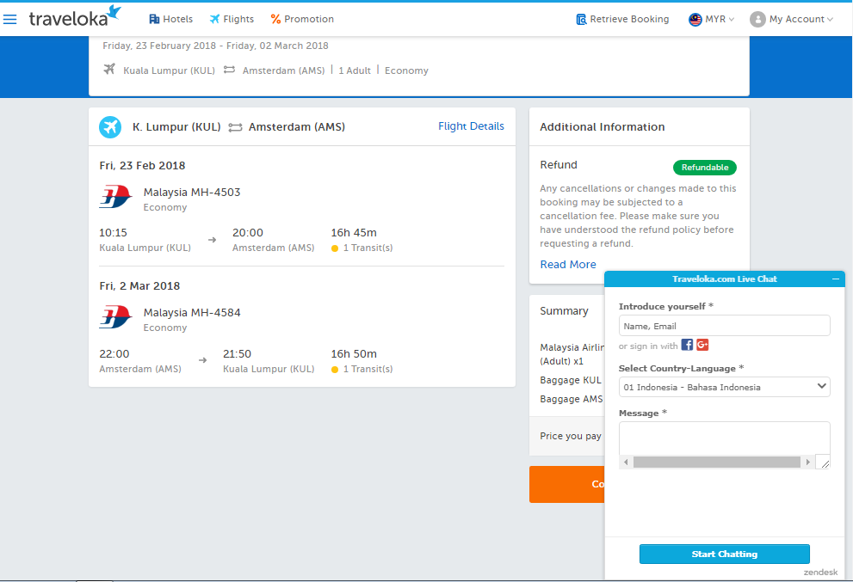853x582 pixels.
Task: Open Flight Details link
Action: (471, 126)
